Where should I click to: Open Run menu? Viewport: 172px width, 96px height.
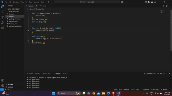coord(30,2)
